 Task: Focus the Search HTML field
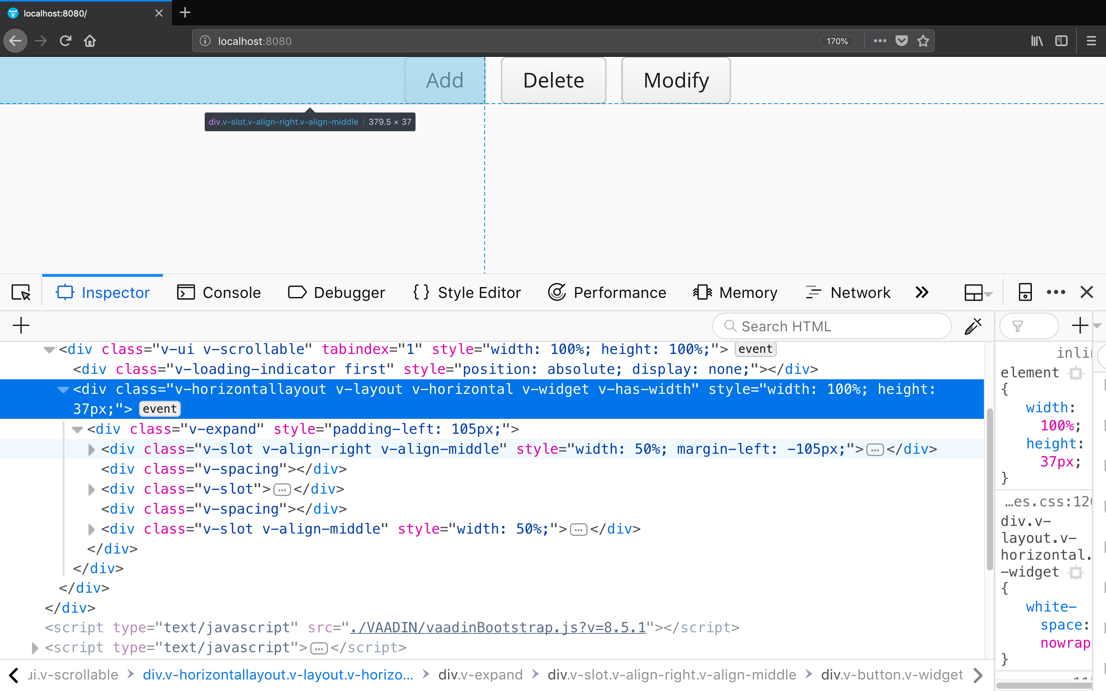click(x=832, y=326)
